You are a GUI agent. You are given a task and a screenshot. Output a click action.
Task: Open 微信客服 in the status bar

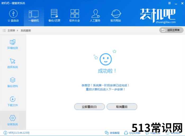click(x=112, y=133)
